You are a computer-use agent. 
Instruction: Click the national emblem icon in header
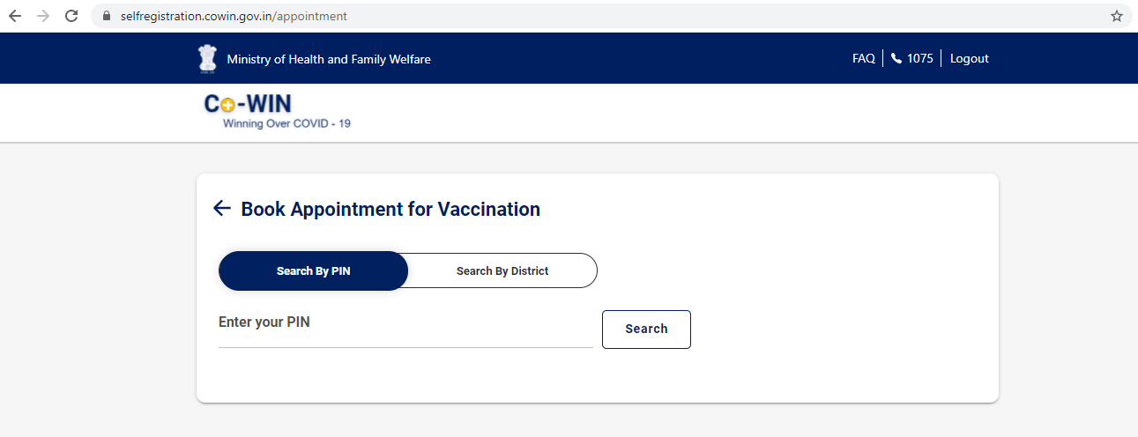click(207, 58)
